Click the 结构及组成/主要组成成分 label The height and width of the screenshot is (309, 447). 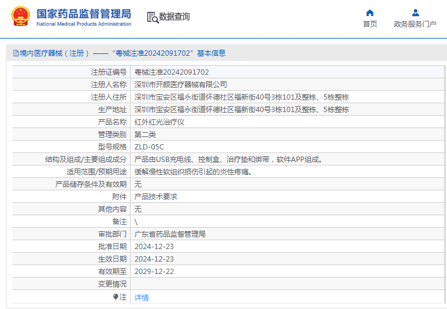86,160
